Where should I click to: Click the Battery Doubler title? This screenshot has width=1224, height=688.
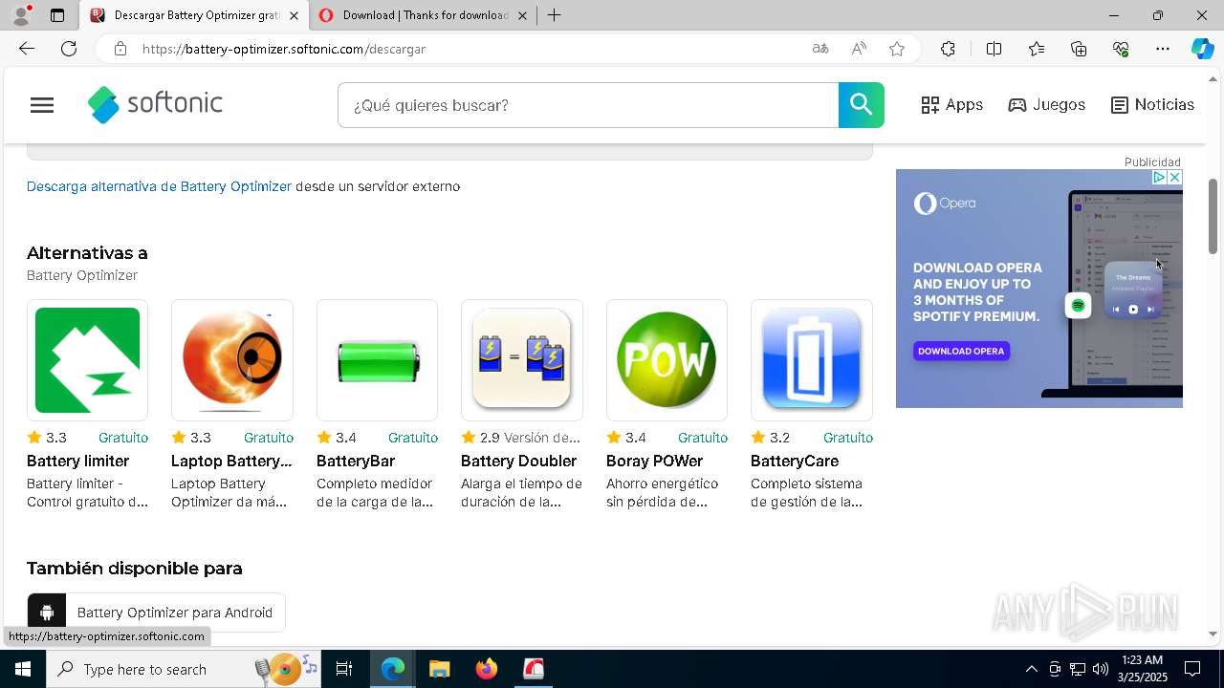click(x=518, y=461)
